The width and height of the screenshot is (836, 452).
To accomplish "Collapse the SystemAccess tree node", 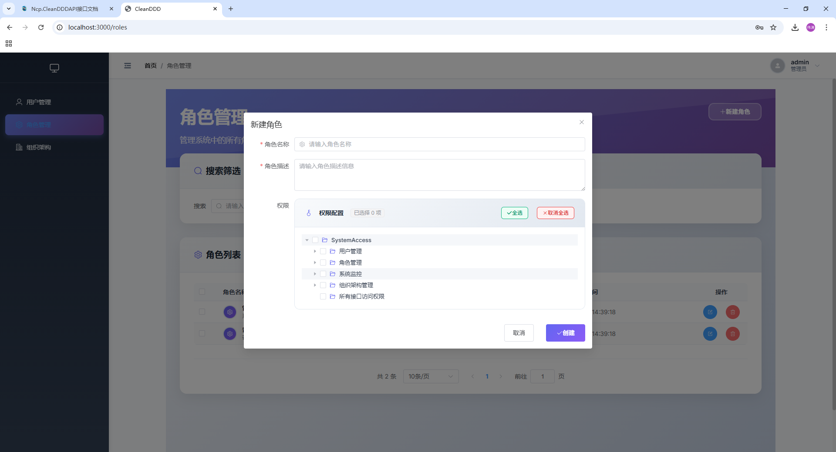I will pyautogui.click(x=307, y=240).
